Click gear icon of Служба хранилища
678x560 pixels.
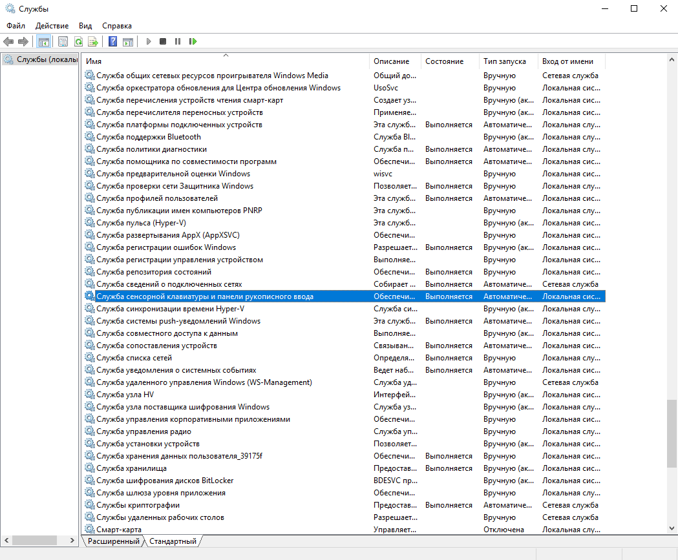pos(89,468)
